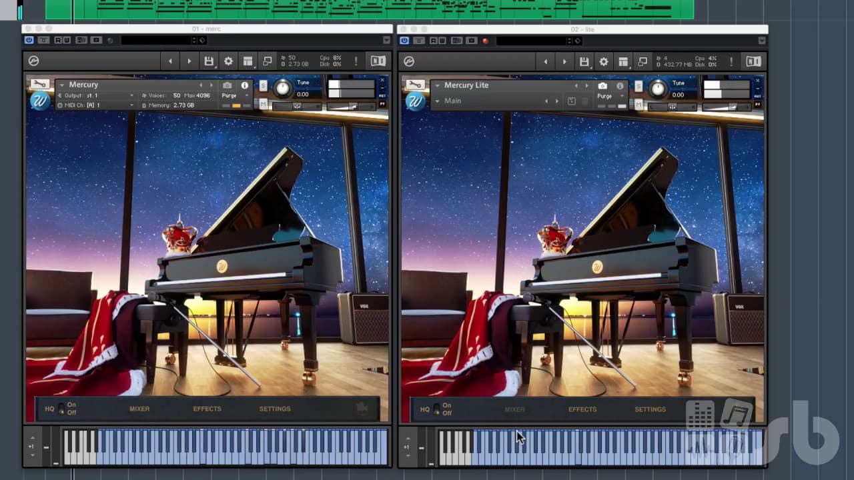Screen dimensions: 854x480
Task: Click the R read automation button in 01 - merc
Action: pos(58,40)
